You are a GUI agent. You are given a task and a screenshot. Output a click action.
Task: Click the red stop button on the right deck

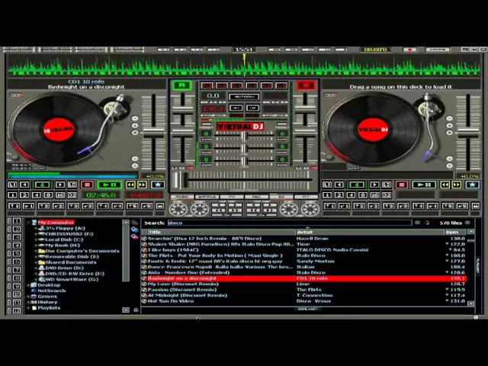pyautogui.click(x=402, y=185)
